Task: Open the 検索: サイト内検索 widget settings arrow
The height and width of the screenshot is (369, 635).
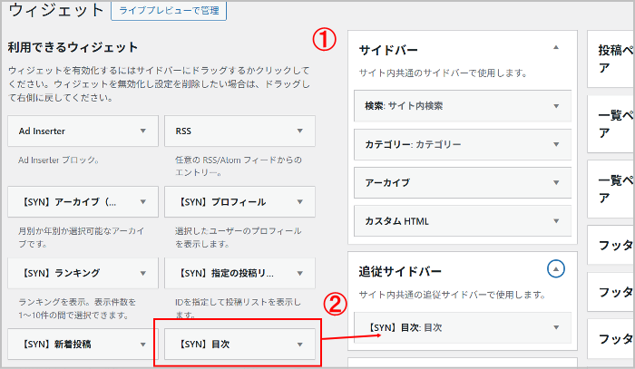Action: (556, 106)
